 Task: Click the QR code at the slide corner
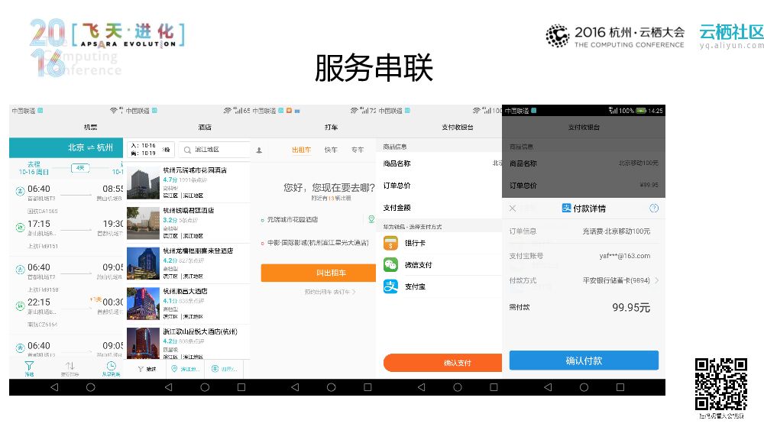coord(721,385)
